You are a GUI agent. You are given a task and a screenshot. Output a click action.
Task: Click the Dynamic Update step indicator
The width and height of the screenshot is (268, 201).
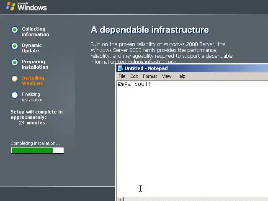click(15, 46)
